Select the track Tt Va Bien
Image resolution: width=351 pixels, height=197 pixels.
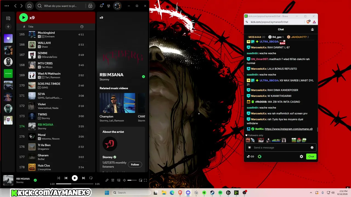point(56,147)
